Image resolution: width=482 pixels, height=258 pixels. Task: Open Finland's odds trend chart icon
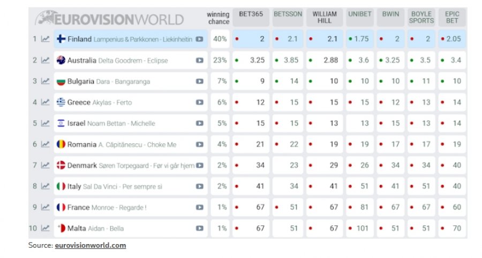click(x=45, y=39)
